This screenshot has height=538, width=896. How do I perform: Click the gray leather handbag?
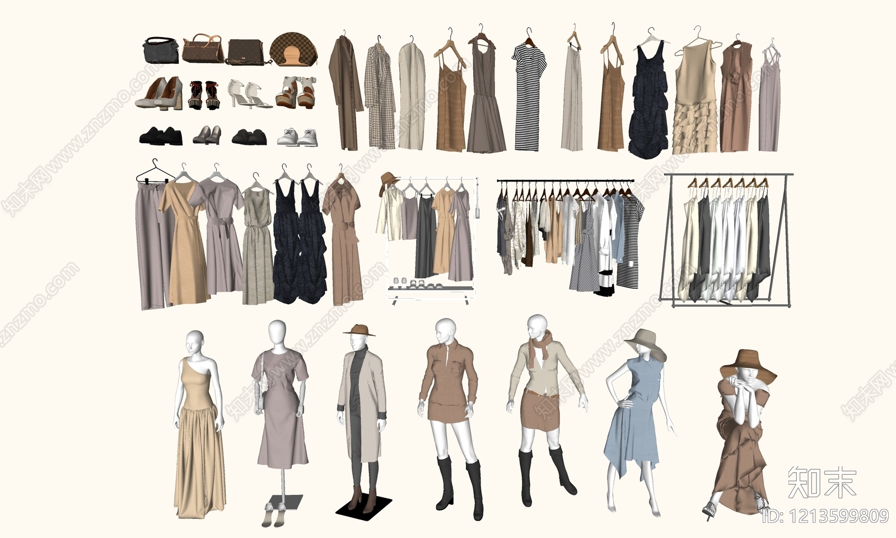tap(161, 50)
